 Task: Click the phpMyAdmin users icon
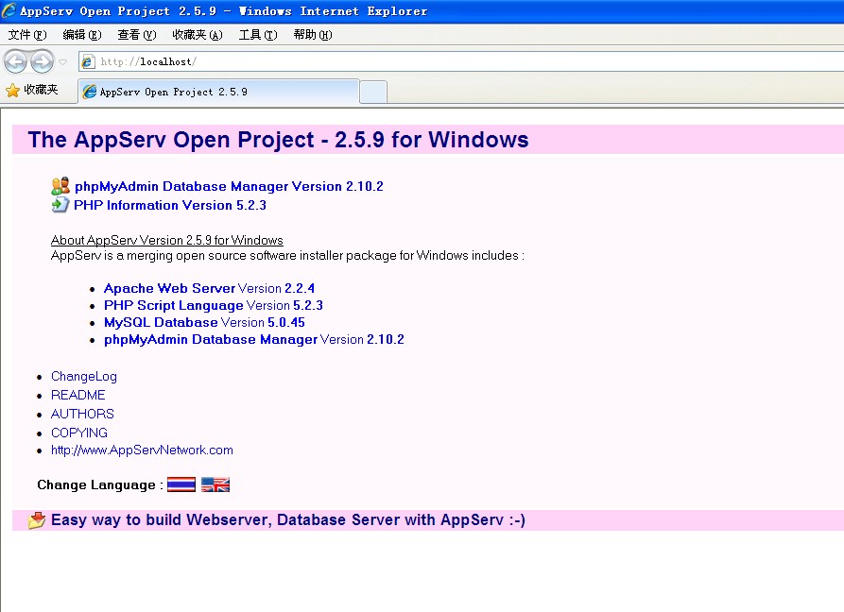coord(60,186)
